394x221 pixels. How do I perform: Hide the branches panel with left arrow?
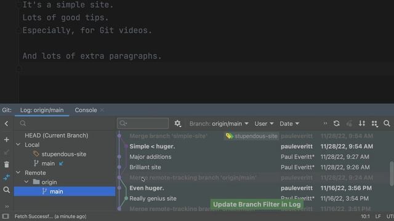(7, 123)
